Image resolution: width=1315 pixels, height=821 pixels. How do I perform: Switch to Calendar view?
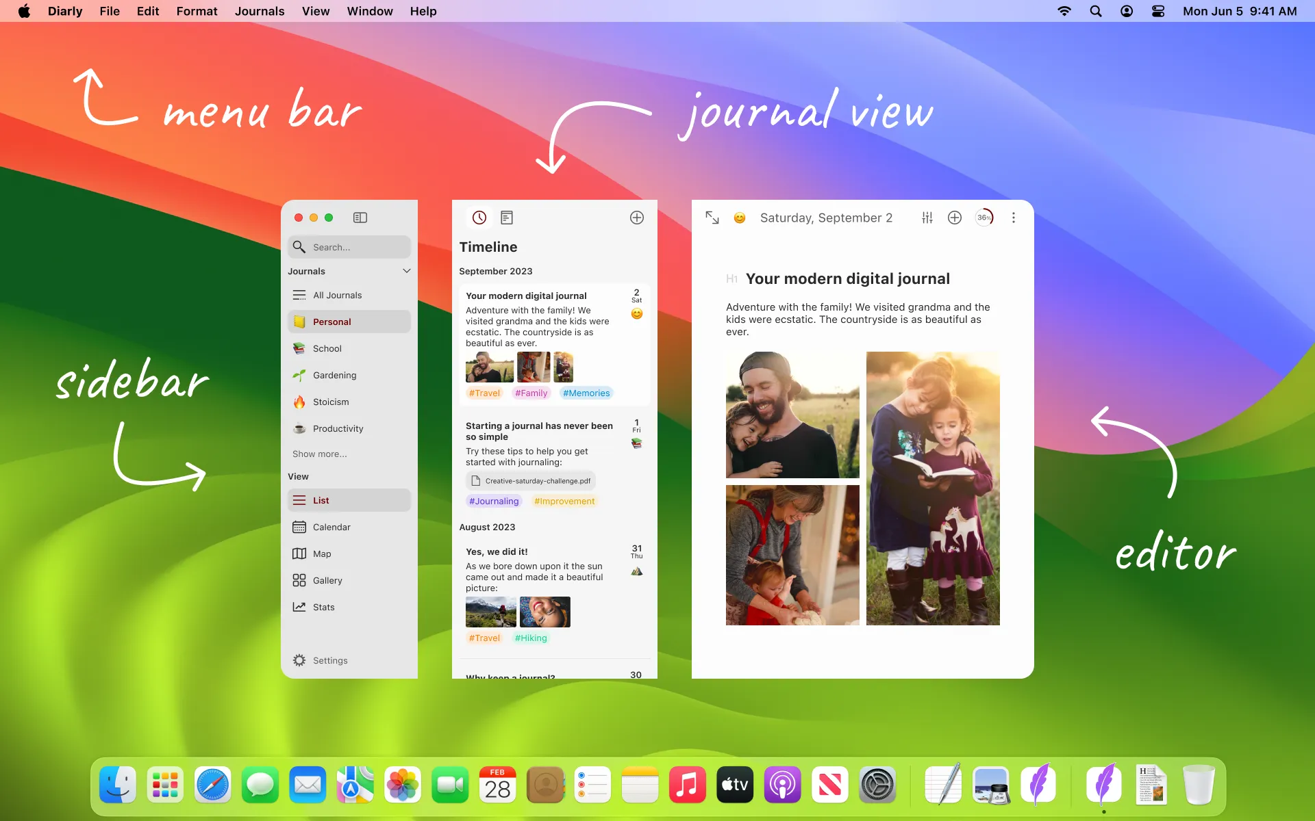click(349, 527)
